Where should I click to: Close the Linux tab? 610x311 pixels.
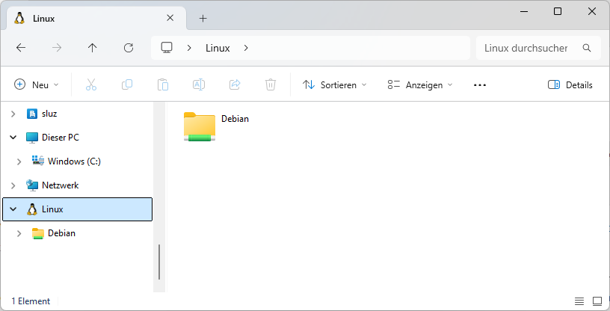click(170, 18)
